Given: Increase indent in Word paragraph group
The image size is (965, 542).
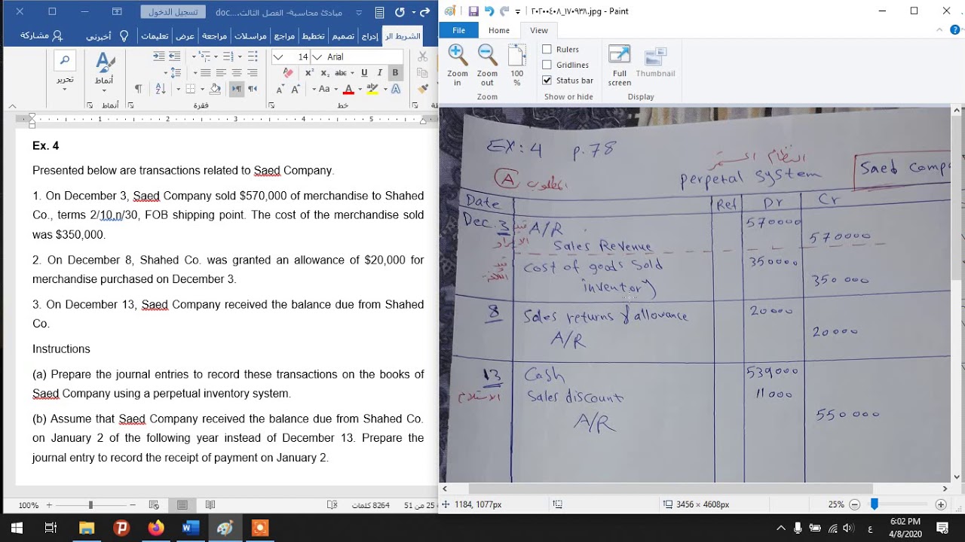Looking at the screenshot, I should [159, 56].
